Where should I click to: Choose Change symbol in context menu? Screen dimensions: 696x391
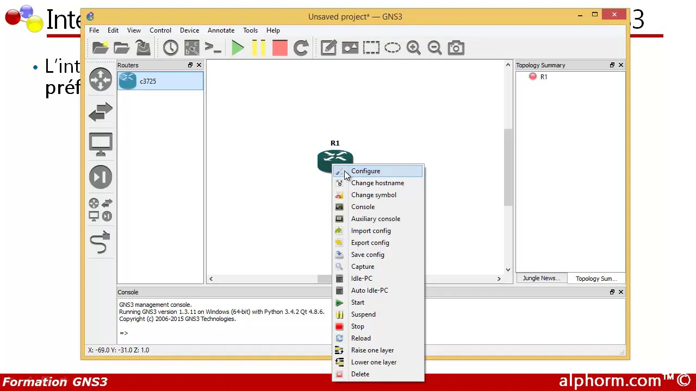[x=378, y=195]
